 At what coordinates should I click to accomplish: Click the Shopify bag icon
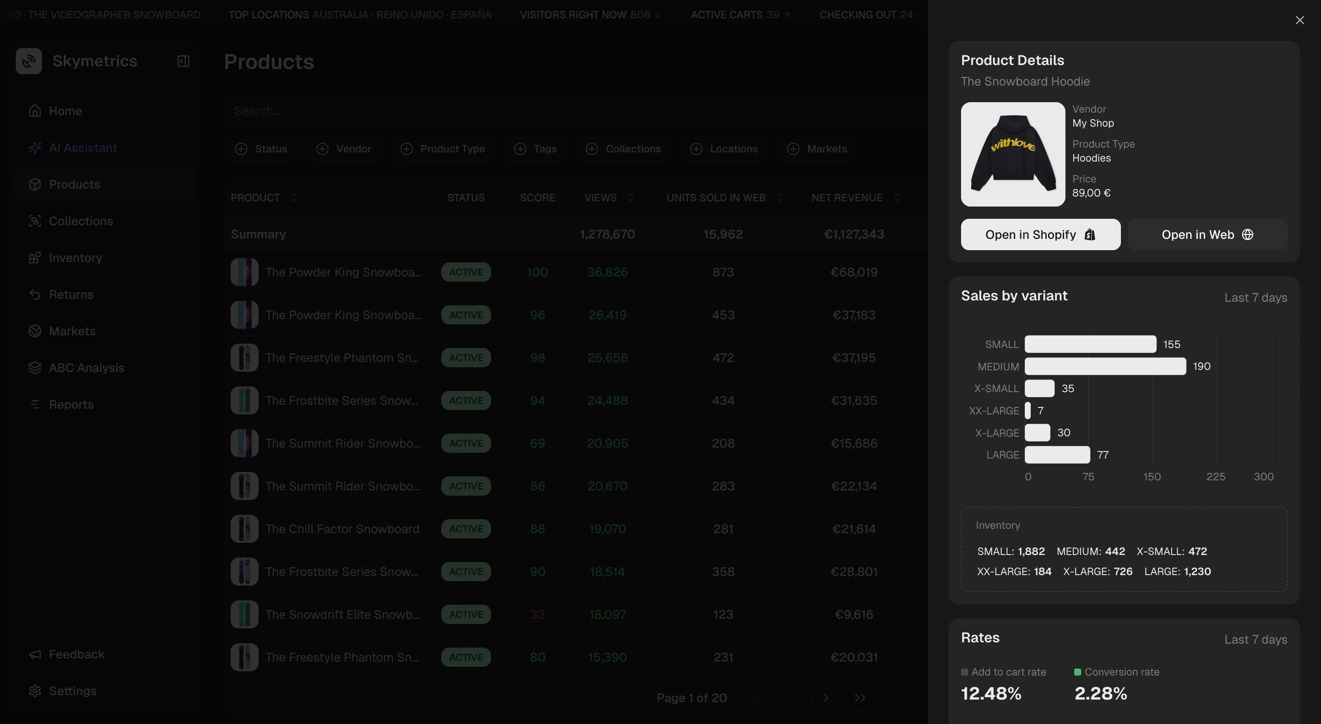coord(1090,235)
